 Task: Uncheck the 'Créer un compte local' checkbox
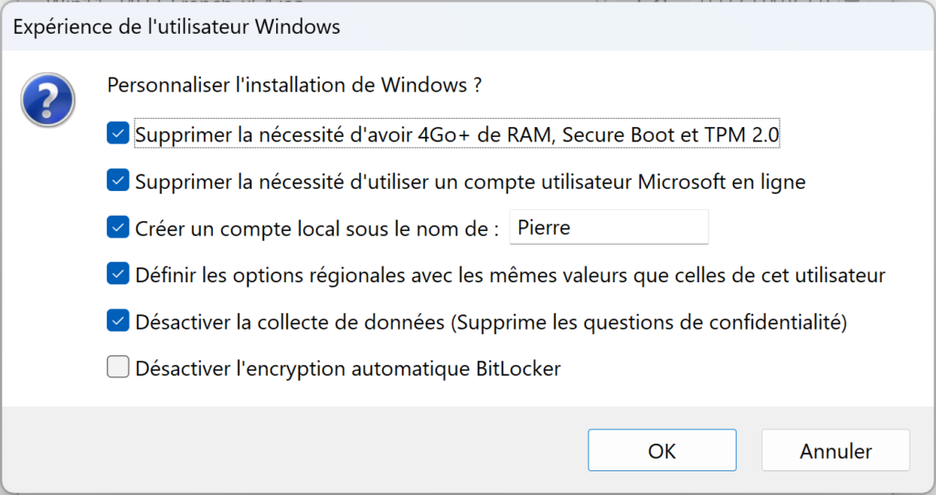(x=118, y=227)
